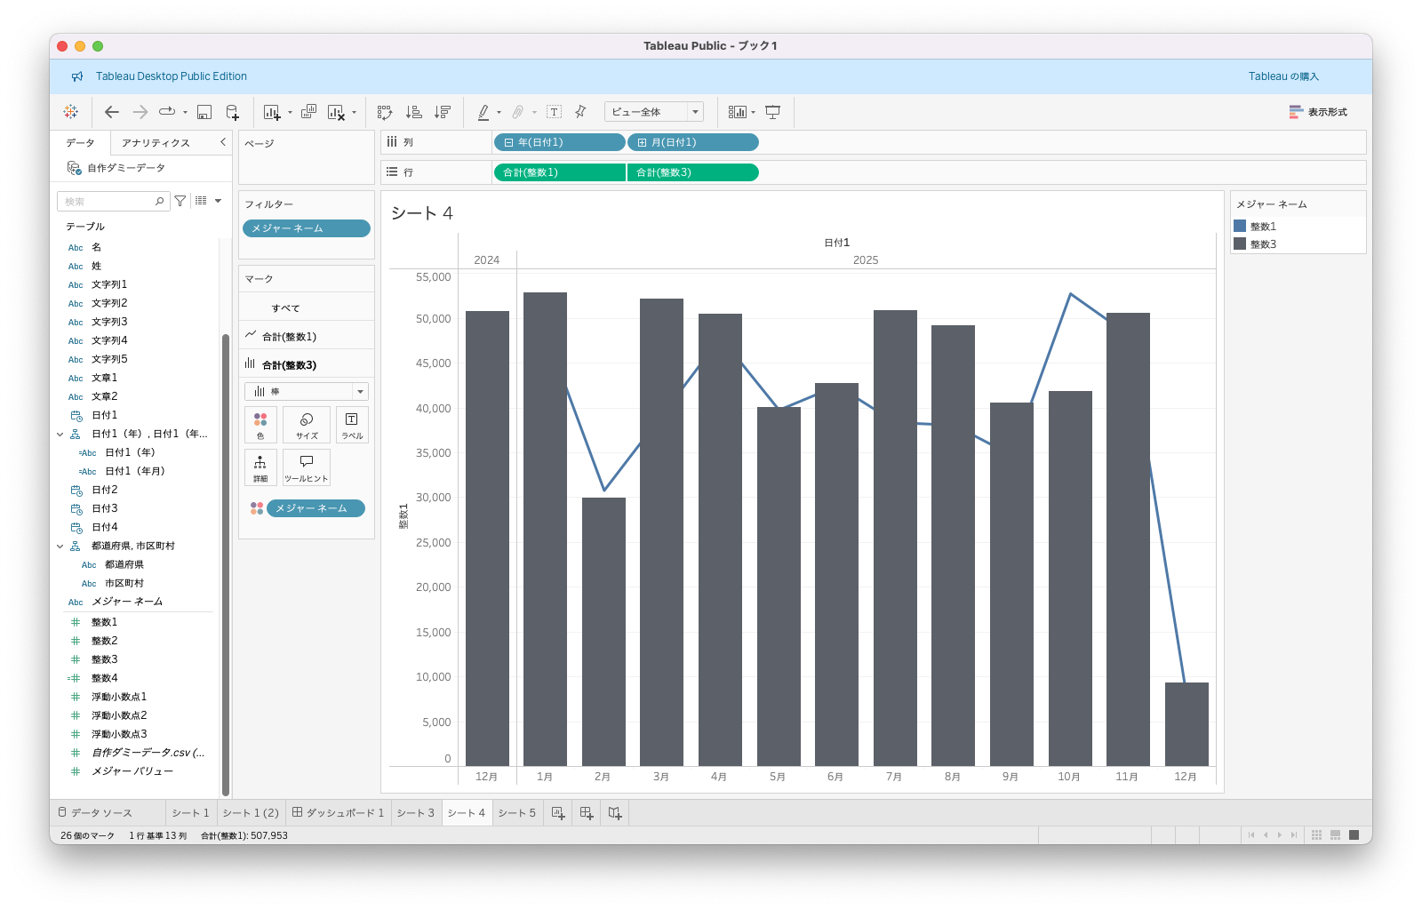
Task: Expand the 月(日付1) pill plus toggle
Action: tap(642, 142)
